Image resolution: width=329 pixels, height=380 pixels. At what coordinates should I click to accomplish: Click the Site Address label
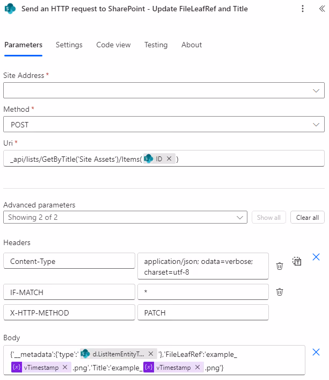[24, 75]
